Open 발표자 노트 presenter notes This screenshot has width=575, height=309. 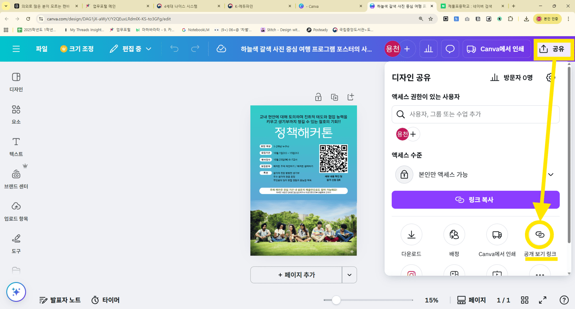60,300
